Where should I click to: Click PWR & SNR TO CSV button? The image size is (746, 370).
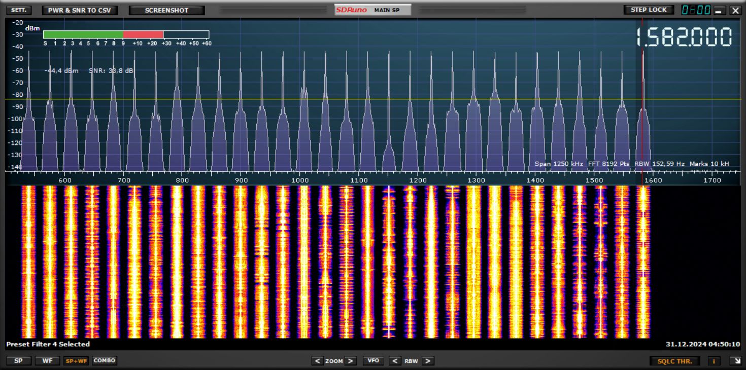[80, 10]
